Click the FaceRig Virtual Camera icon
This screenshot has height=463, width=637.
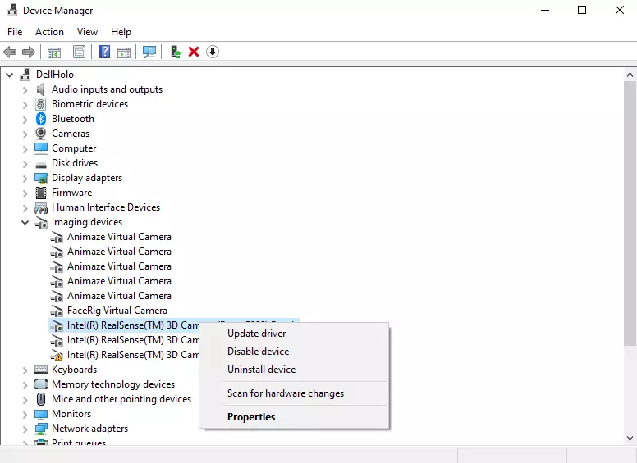coord(57,311)
